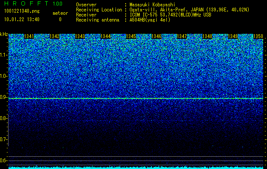Viewport: 267px width, 169px height.
Task: Click the kHz axis unit label
Action: [4, 34]
